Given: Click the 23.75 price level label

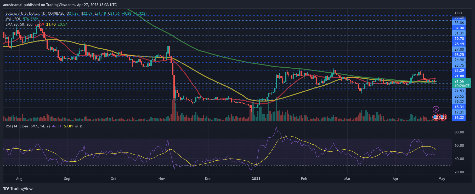Looking at the screenshot, I should [459, 65].
